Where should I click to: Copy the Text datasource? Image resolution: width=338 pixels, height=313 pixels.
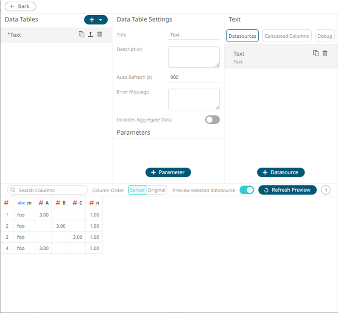coord(316,53)
